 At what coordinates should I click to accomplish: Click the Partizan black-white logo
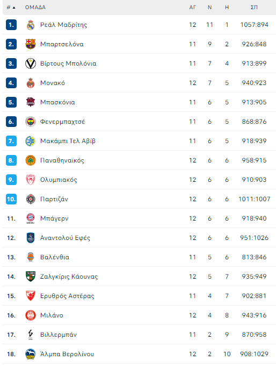click(31, 199)
